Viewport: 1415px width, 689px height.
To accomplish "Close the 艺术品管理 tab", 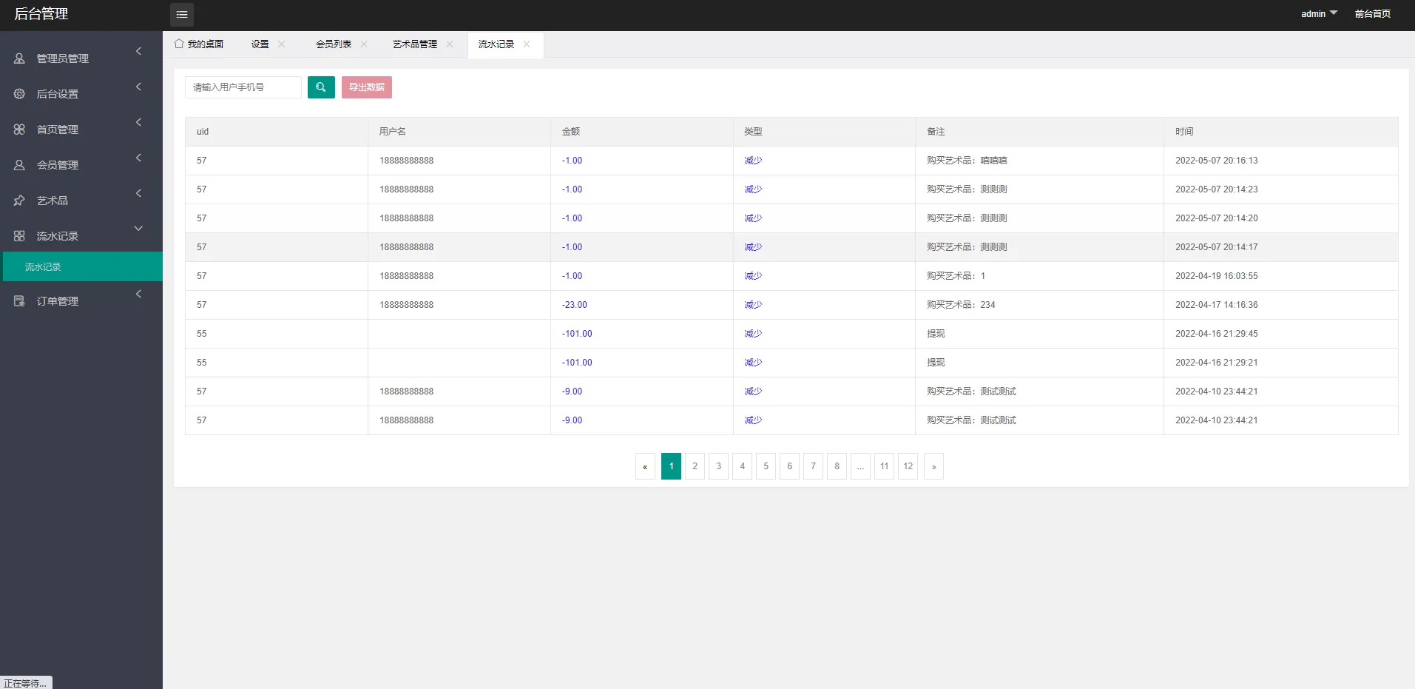I will pos(450,44).
